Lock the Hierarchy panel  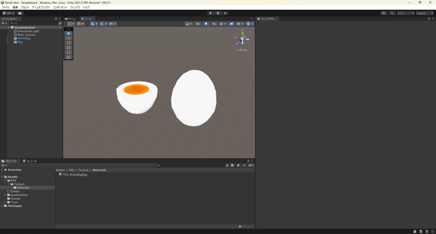(x=56, y=19)
